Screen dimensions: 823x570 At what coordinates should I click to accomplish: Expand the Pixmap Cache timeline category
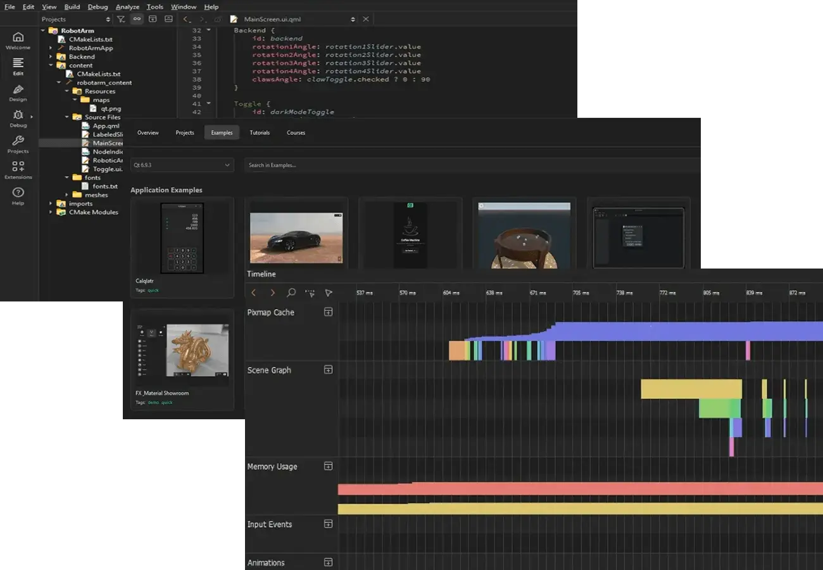point(328,312)
